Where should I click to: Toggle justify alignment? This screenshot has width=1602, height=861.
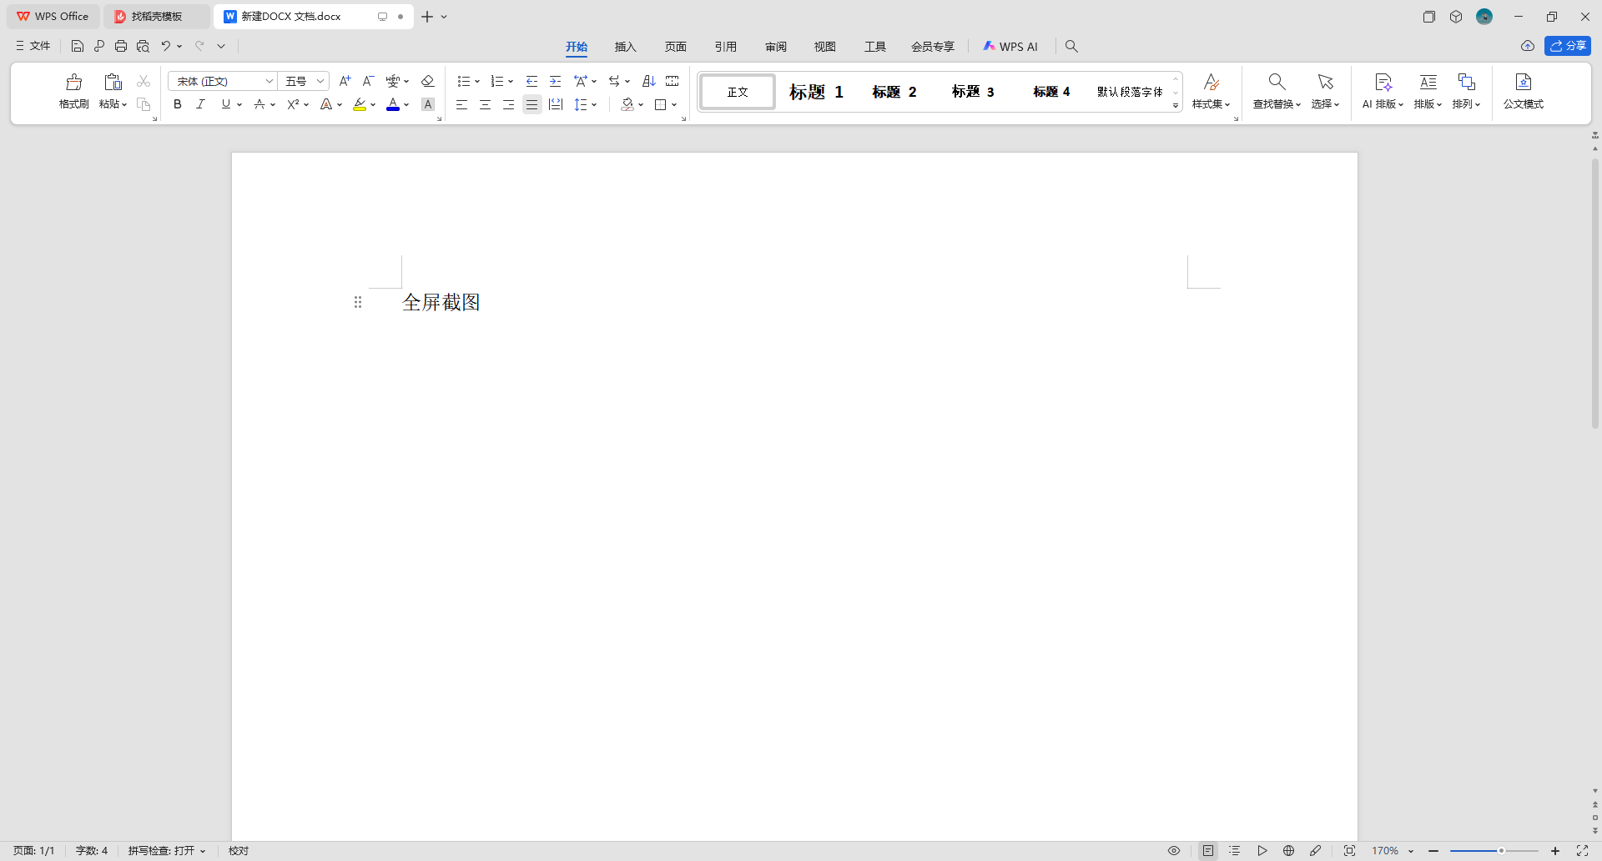[531, 104]
